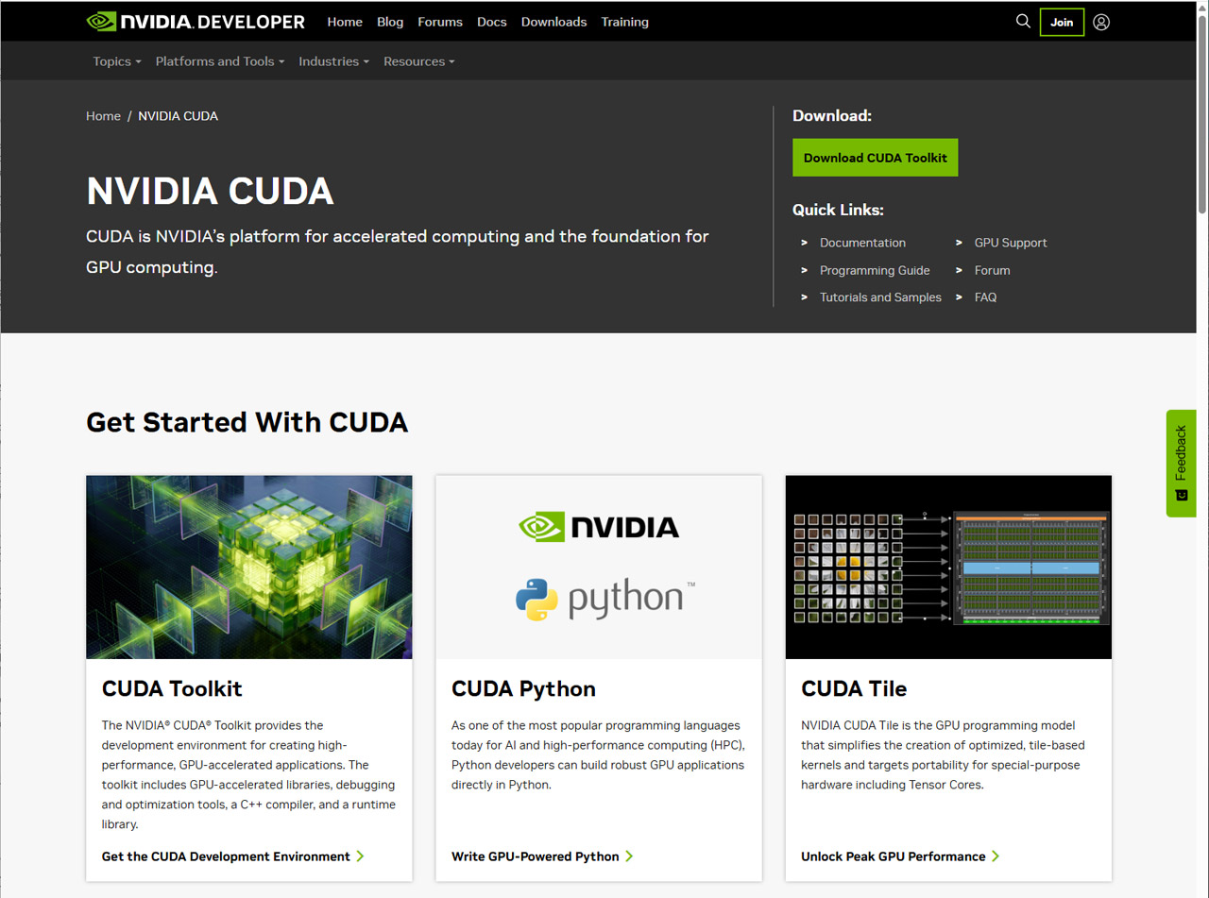This screenshot has height=898, width=1209.
Task: Go to Home in top navigation
Action: (x=345, y=22)
